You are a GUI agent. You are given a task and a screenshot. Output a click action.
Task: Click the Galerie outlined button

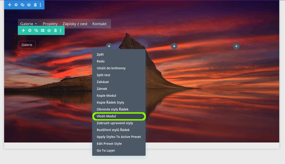27,45
